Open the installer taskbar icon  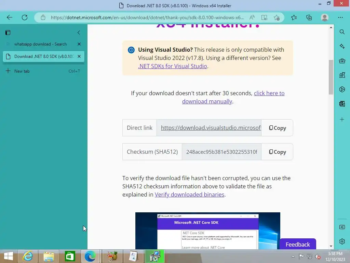pyautogui.click(x=155, y=256)
